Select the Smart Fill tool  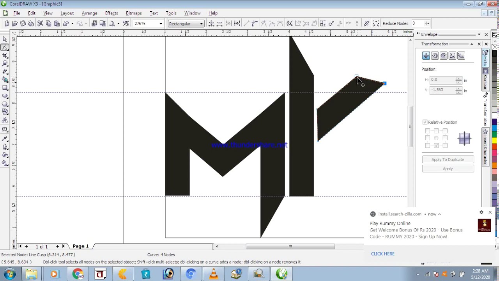point(5,80)
